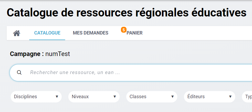This screenshot has width=252, height=112.
Task: Click the Classes dropdown arrow
Action: 173,97
